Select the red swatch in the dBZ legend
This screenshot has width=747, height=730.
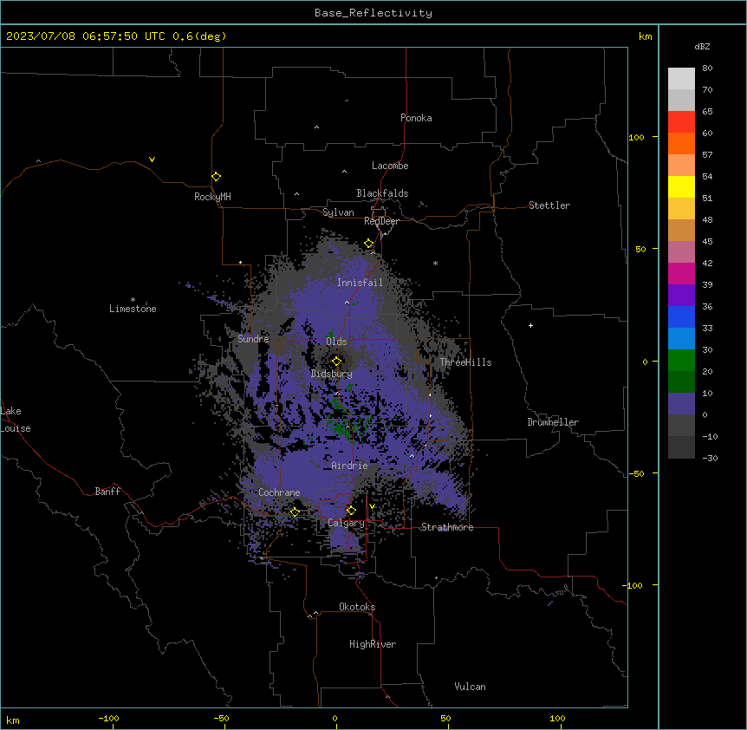click(x=681, y=121)
